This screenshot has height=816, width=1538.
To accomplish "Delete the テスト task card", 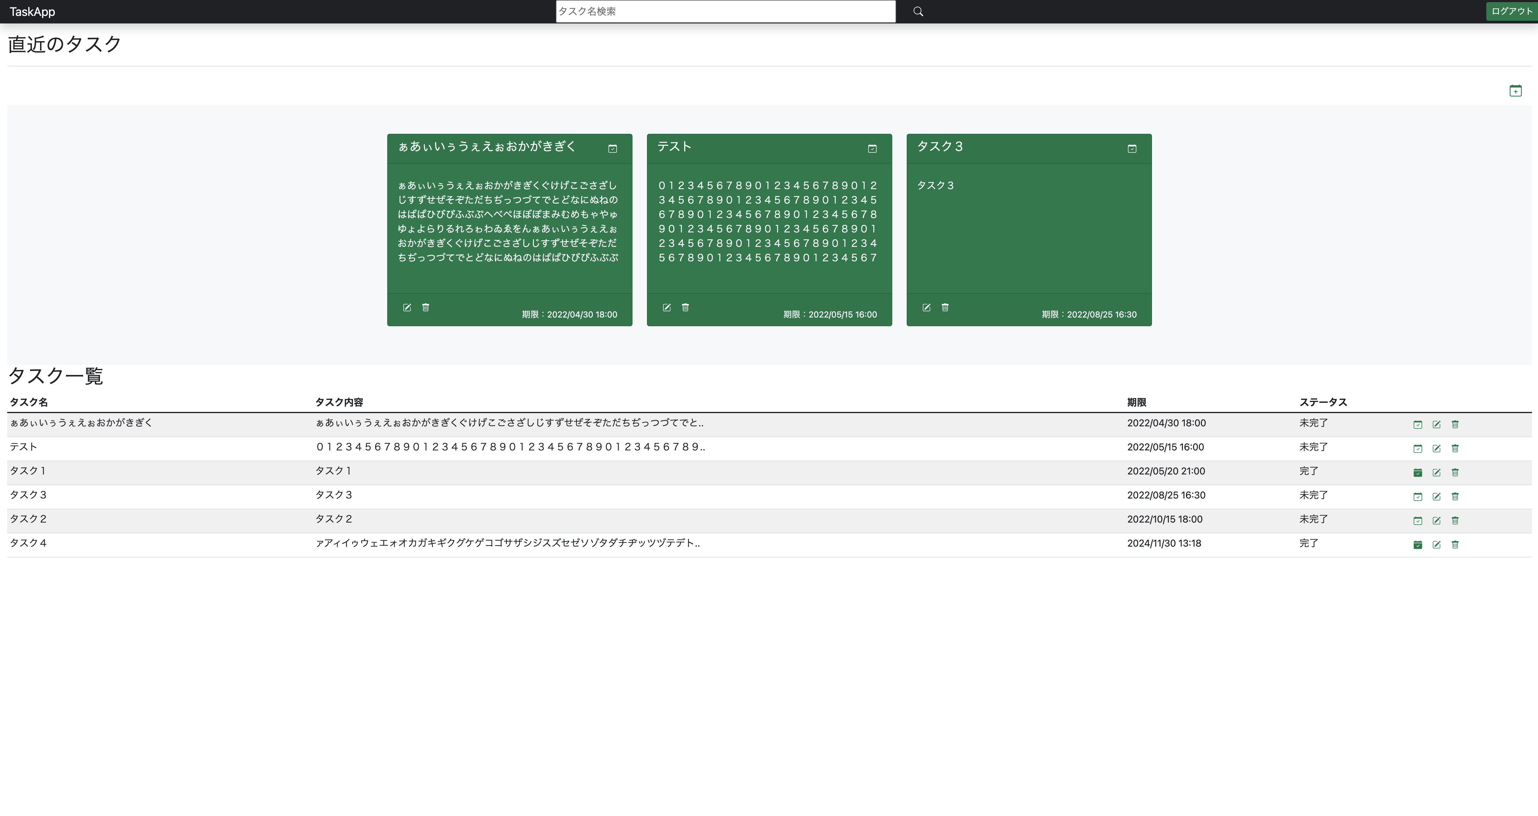I will point(685,307).
